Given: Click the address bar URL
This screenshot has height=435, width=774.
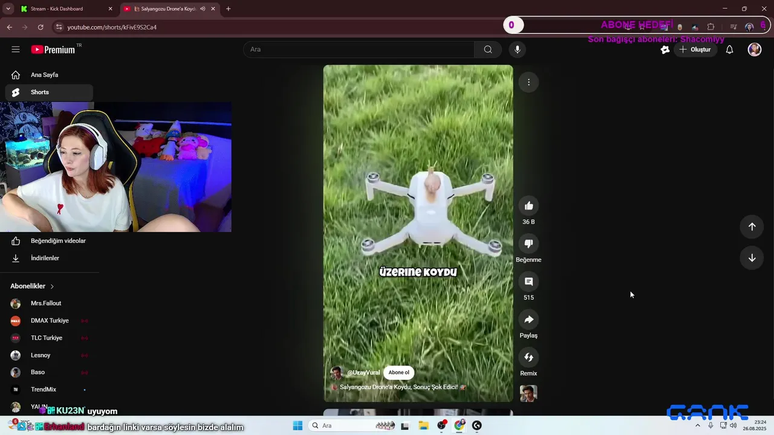Looking at the screenshot, I should tap(112, 27).
